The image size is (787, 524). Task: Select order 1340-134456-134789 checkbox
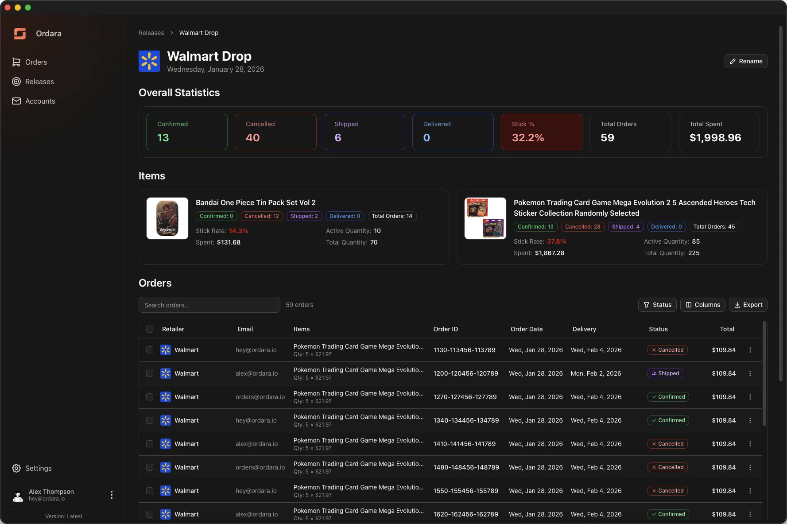click(x=150, y=420)
